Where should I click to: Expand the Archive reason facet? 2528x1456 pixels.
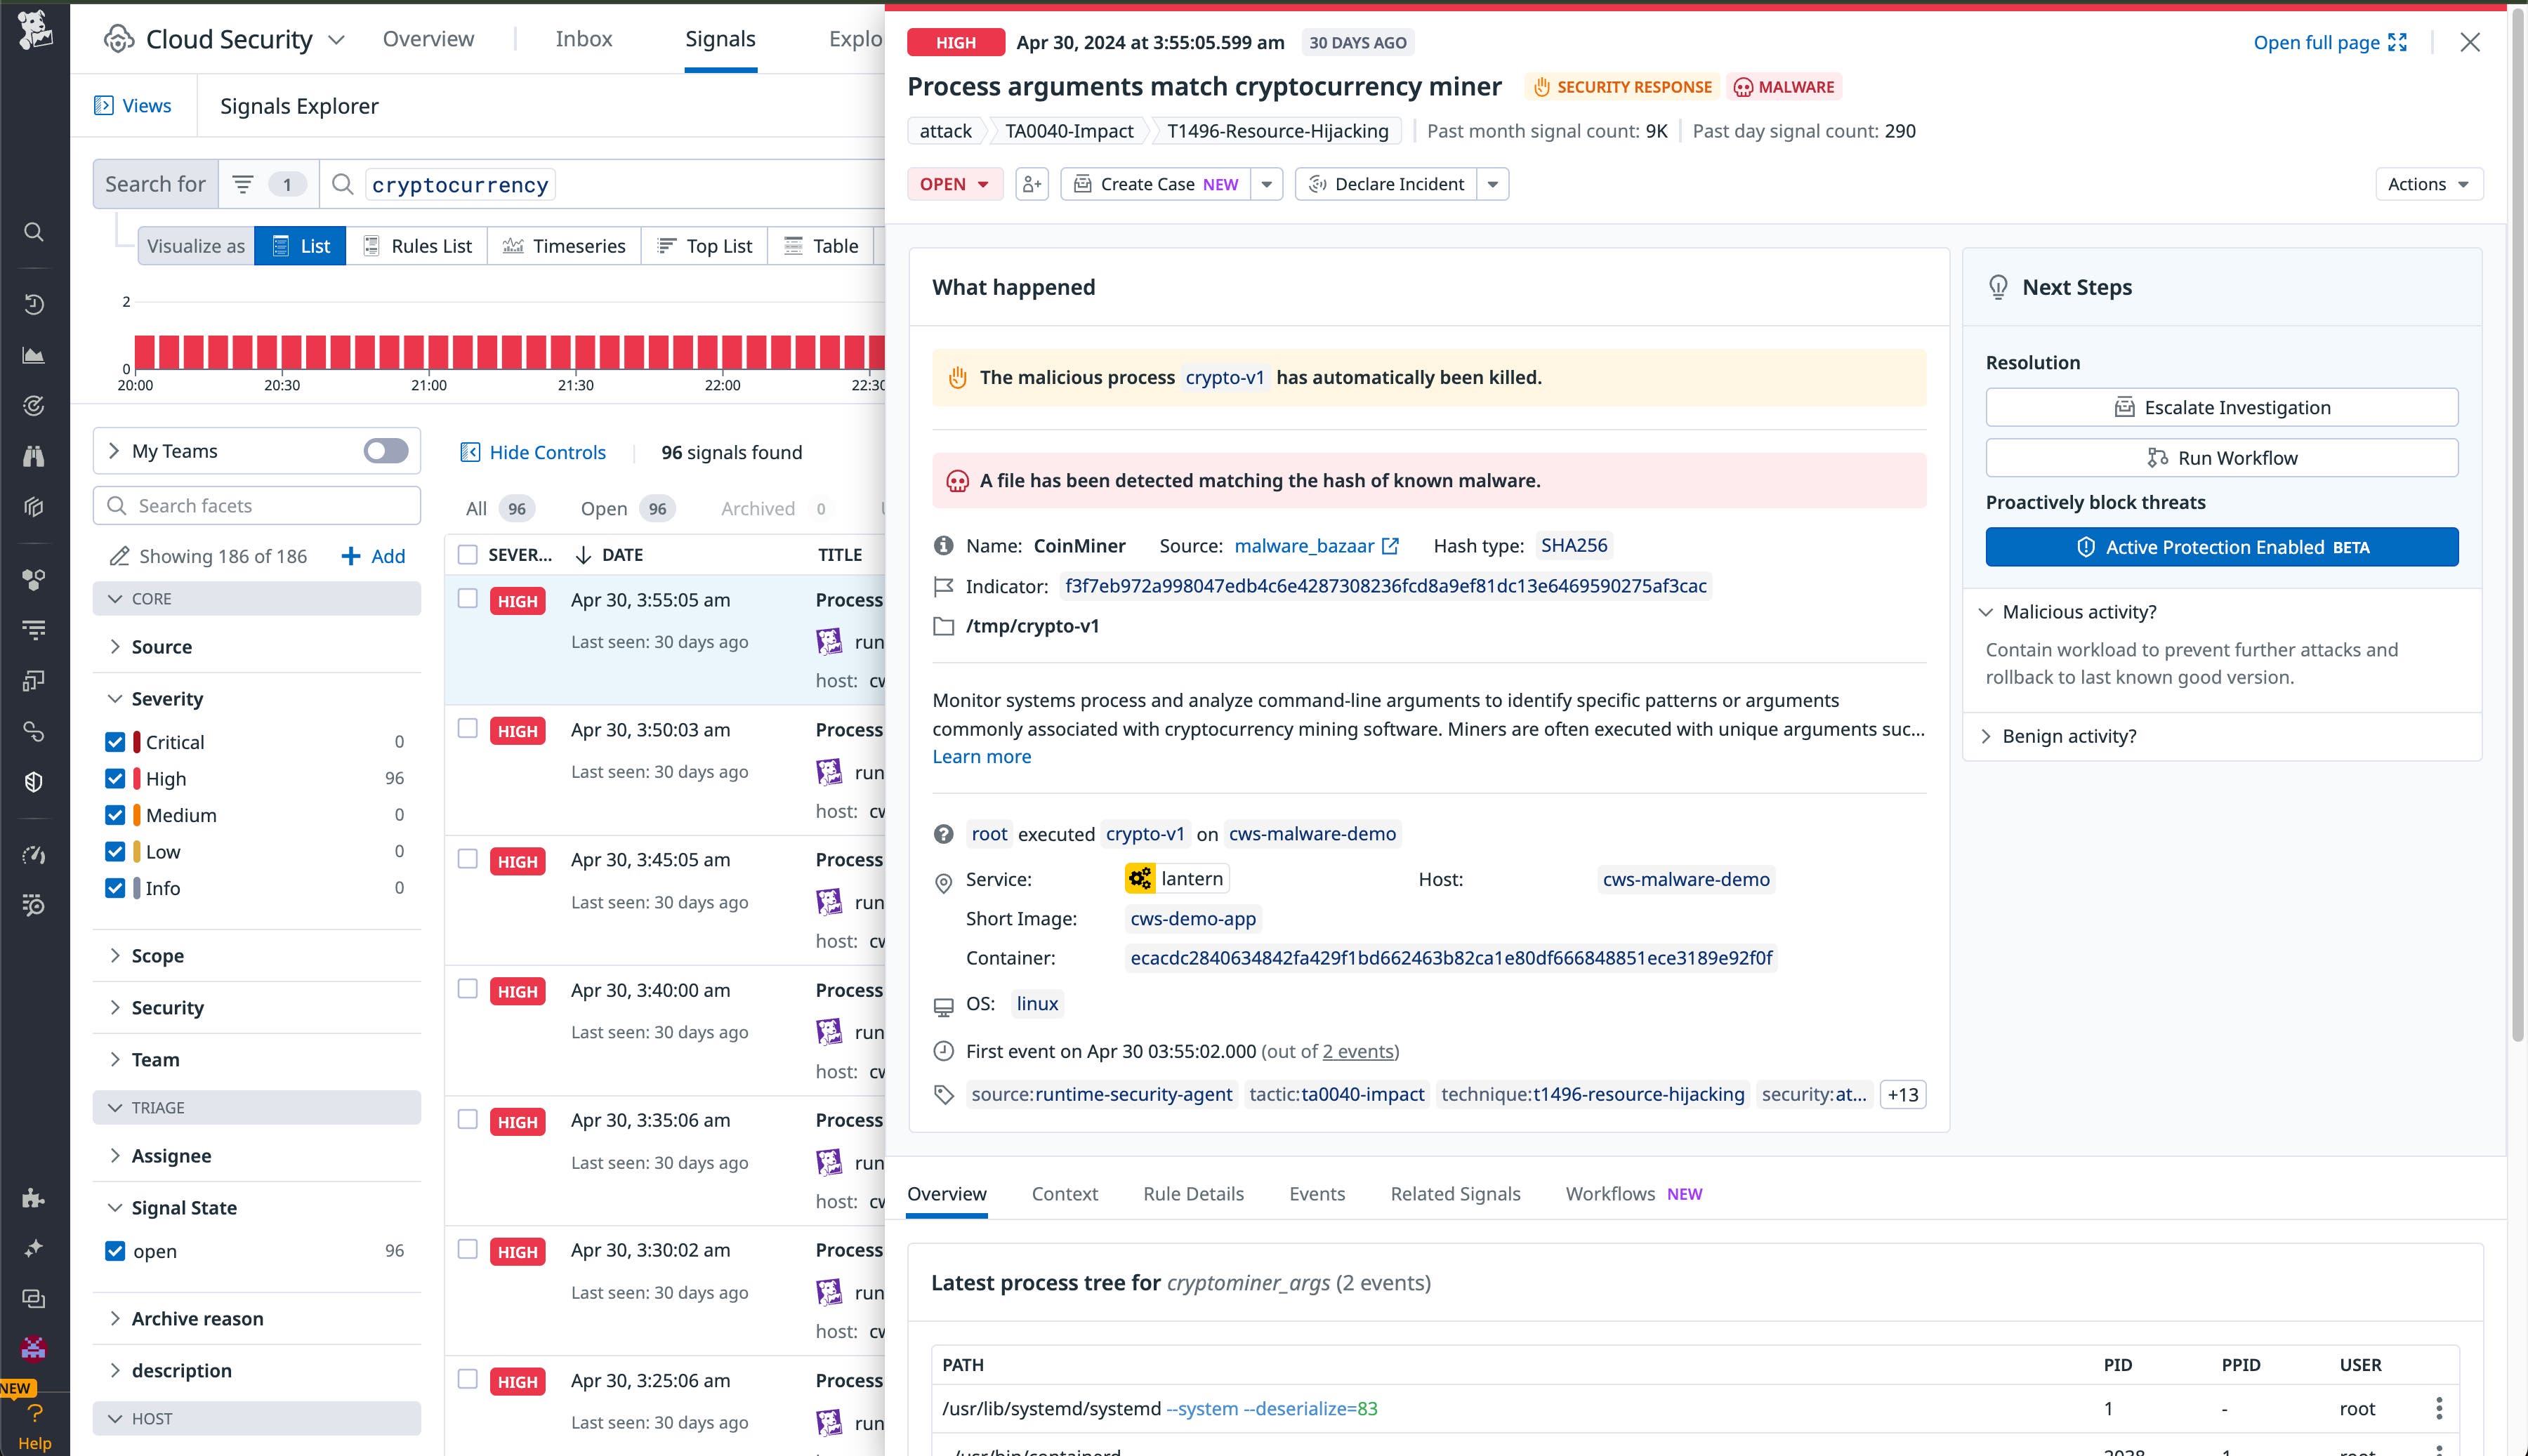pyautogui.click(x=197, y=1318)
